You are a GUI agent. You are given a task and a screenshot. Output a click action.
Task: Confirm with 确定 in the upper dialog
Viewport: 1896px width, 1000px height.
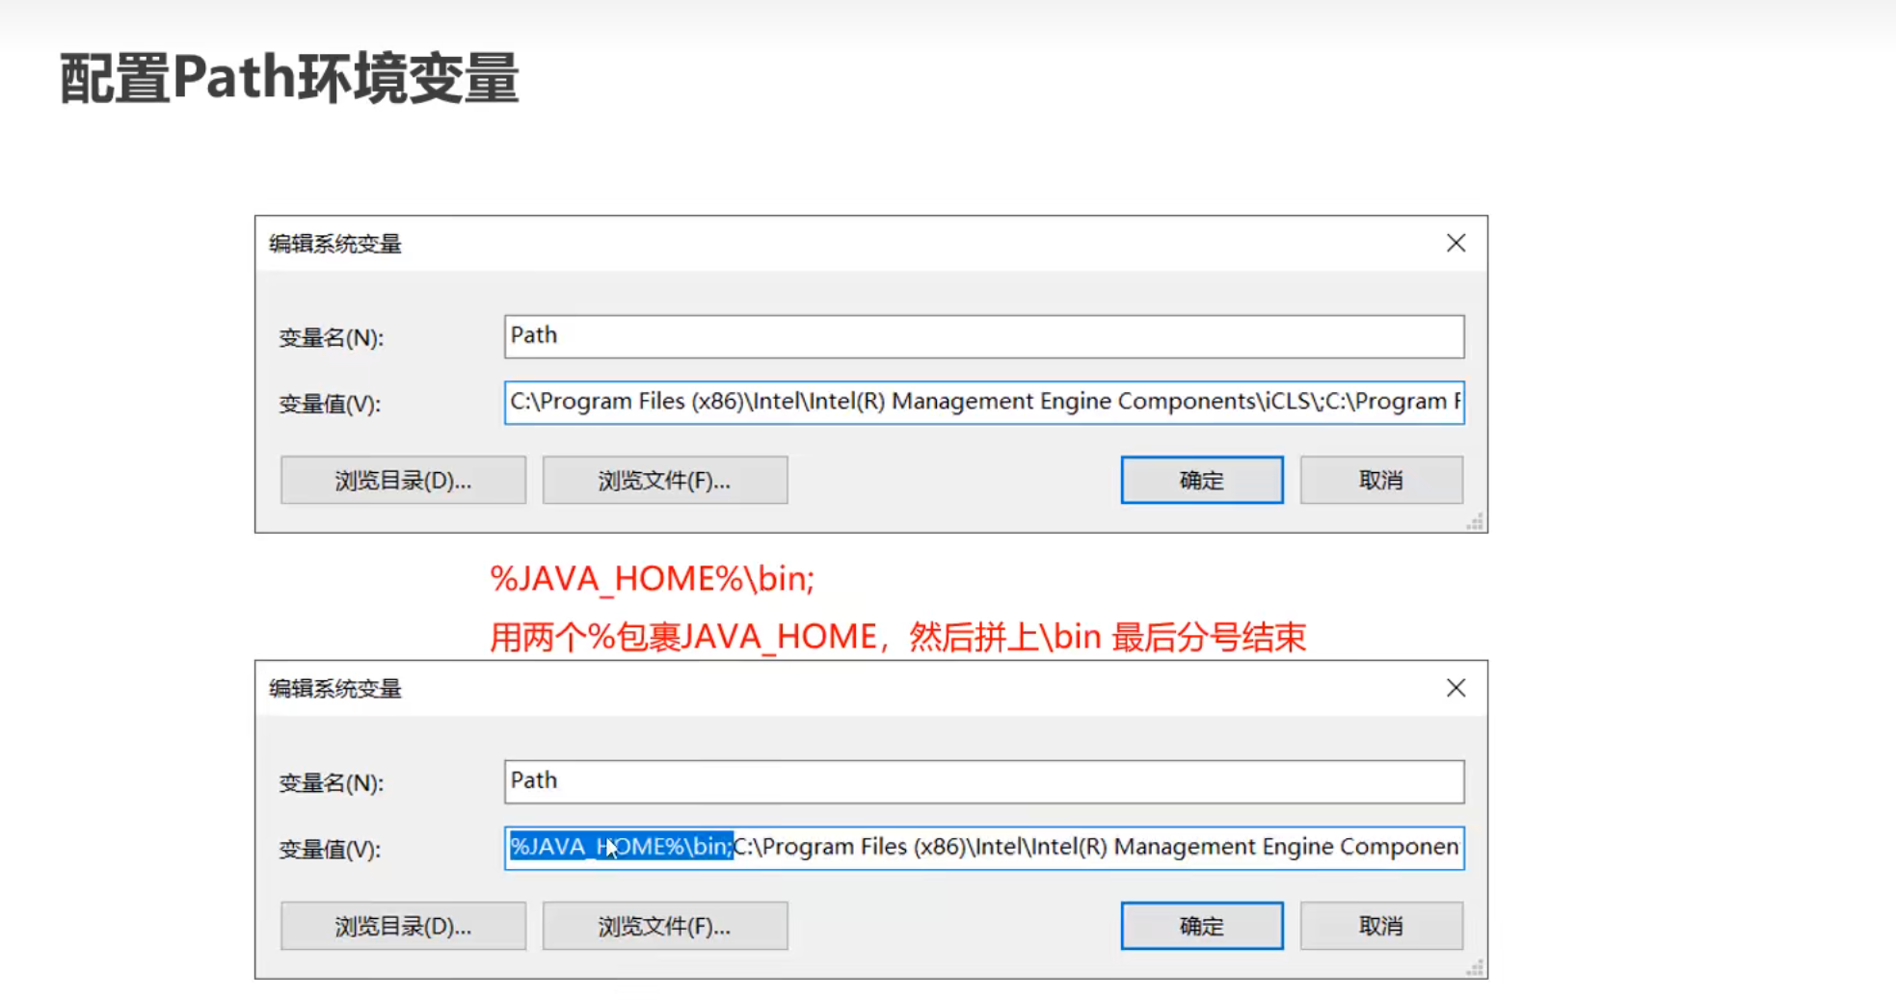click(x=1202, y=480)
